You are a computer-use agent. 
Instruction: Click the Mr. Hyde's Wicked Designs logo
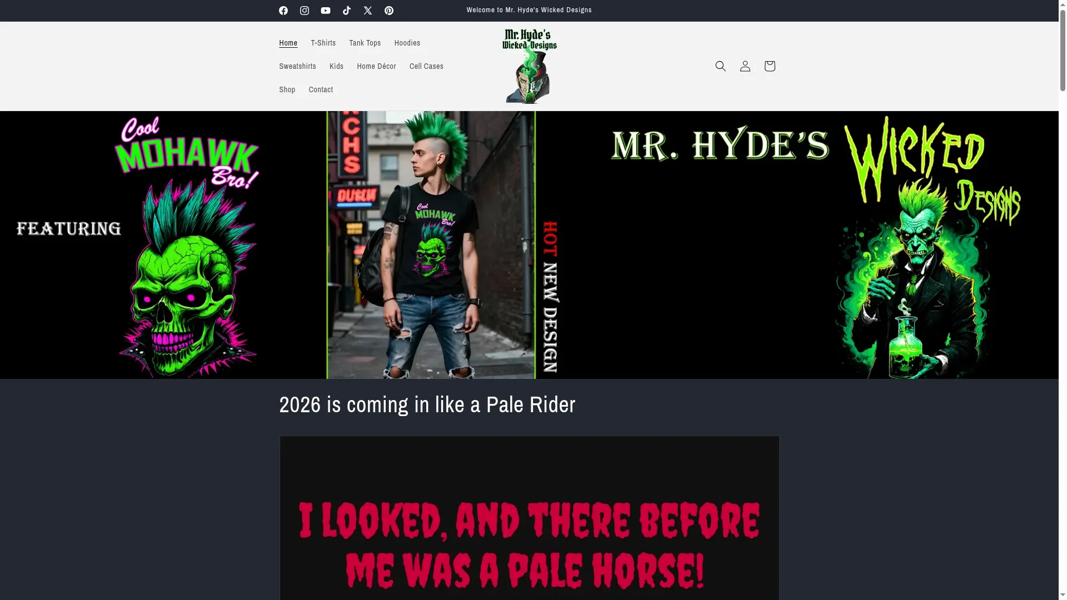[529, 66]
